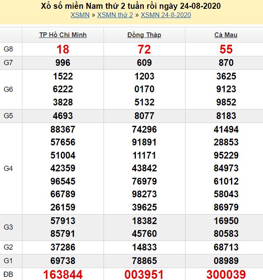
Task: Click the ĐB special prize row label
Action: tap(8, 274)
